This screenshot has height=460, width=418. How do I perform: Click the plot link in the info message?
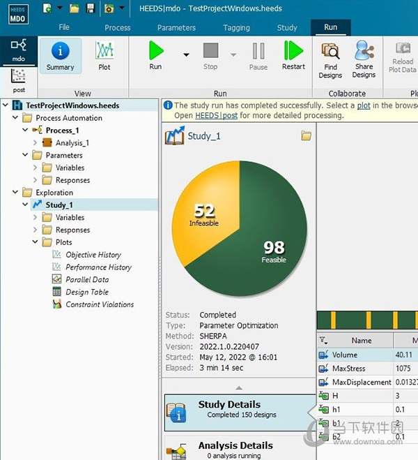[364, 105]
